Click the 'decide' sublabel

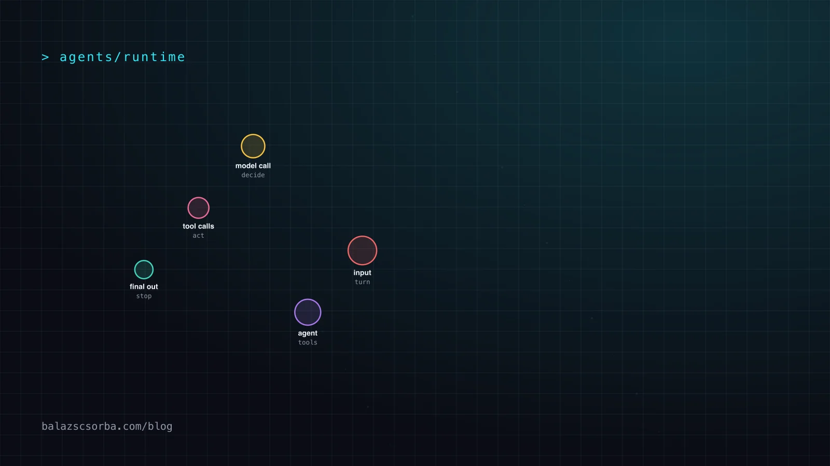point(253,175)
